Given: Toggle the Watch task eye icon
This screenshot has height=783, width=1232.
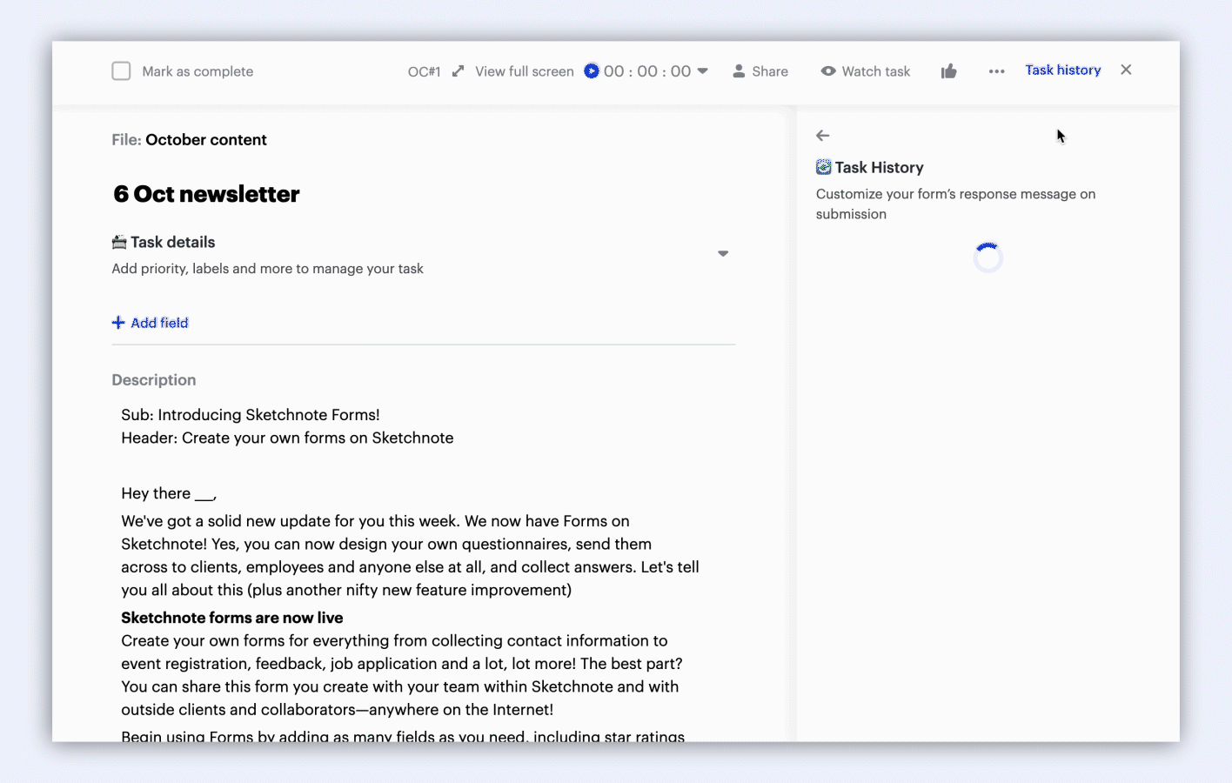Looking at the screenshot, I should coord(828,71).
